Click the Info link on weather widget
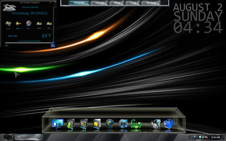The width and height of the screenshot is (226, 141). pyautogui.click(x=7, y=45)
